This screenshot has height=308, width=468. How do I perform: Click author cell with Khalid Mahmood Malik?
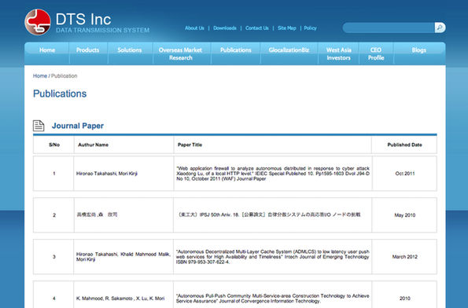click(123, 257)
